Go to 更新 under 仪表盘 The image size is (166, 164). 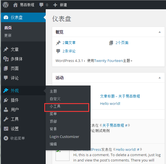[x=8, y=35]
